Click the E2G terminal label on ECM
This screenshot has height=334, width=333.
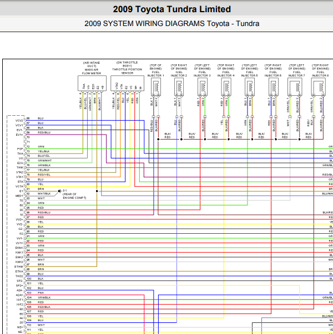(x=21, y=163)
